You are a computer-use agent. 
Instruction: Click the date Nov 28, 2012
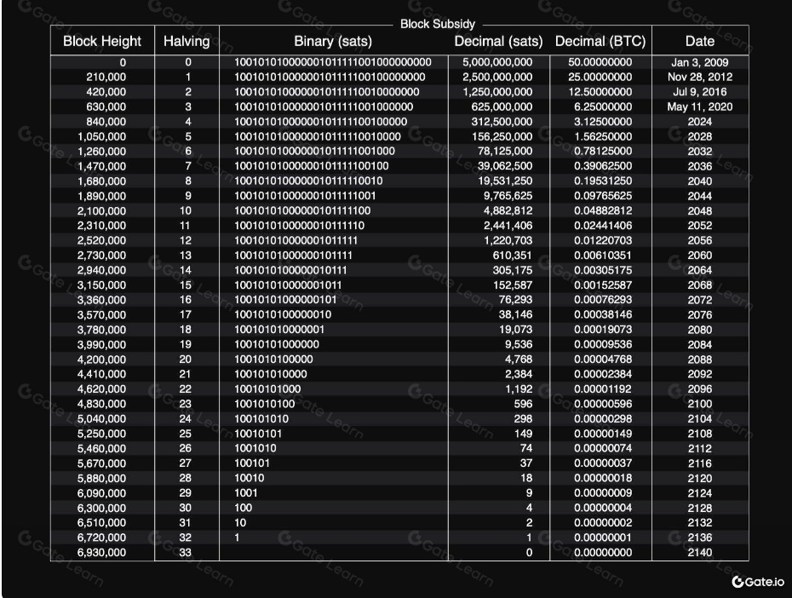click(x=699, y=78)
